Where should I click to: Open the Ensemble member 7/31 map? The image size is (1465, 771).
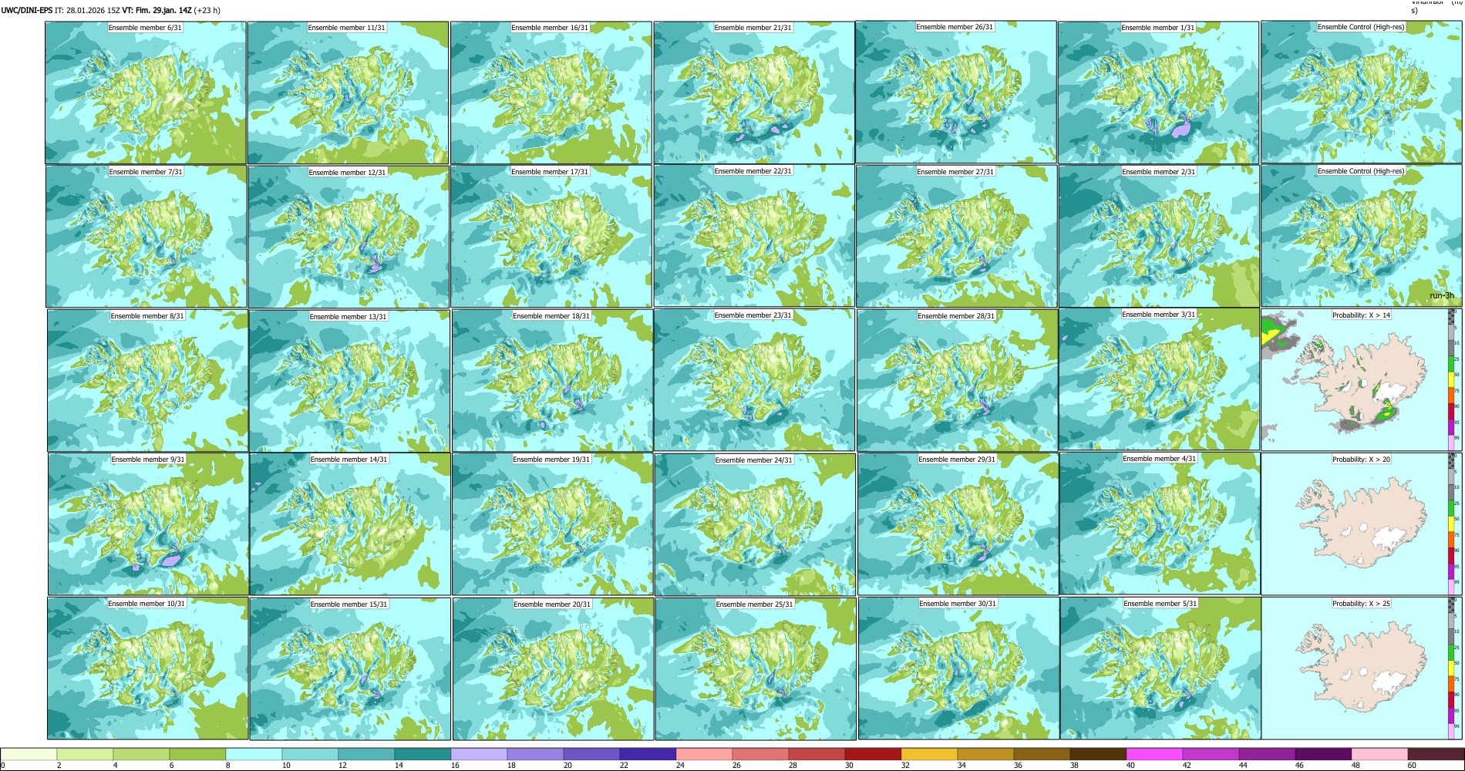[x=146, y=237]
